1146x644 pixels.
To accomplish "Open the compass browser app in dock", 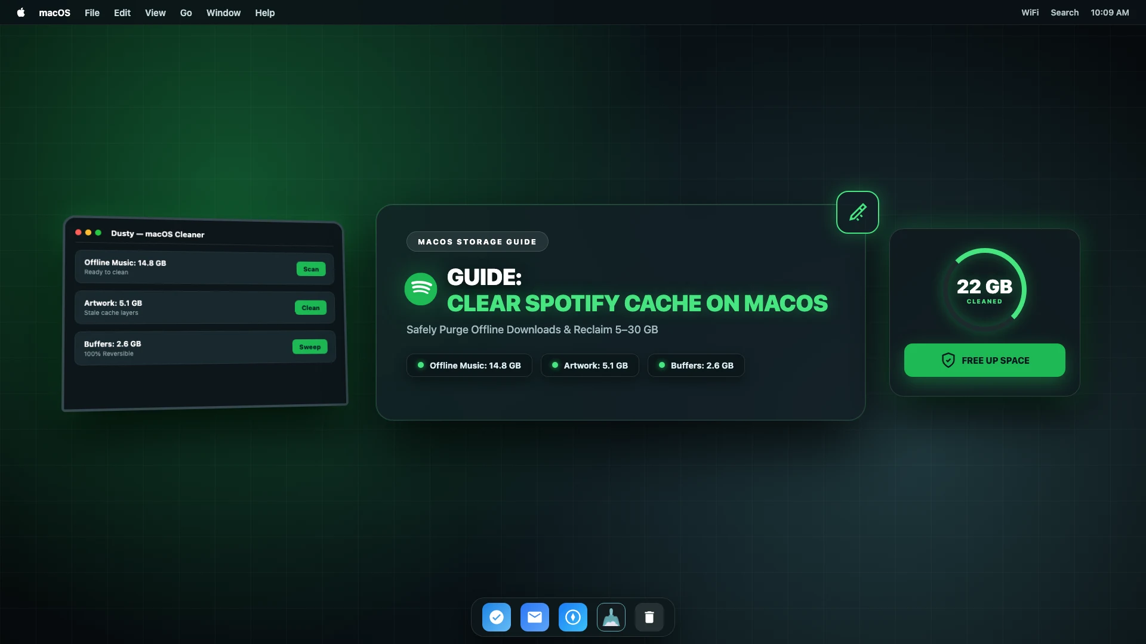I will click(x=573, y=617).
